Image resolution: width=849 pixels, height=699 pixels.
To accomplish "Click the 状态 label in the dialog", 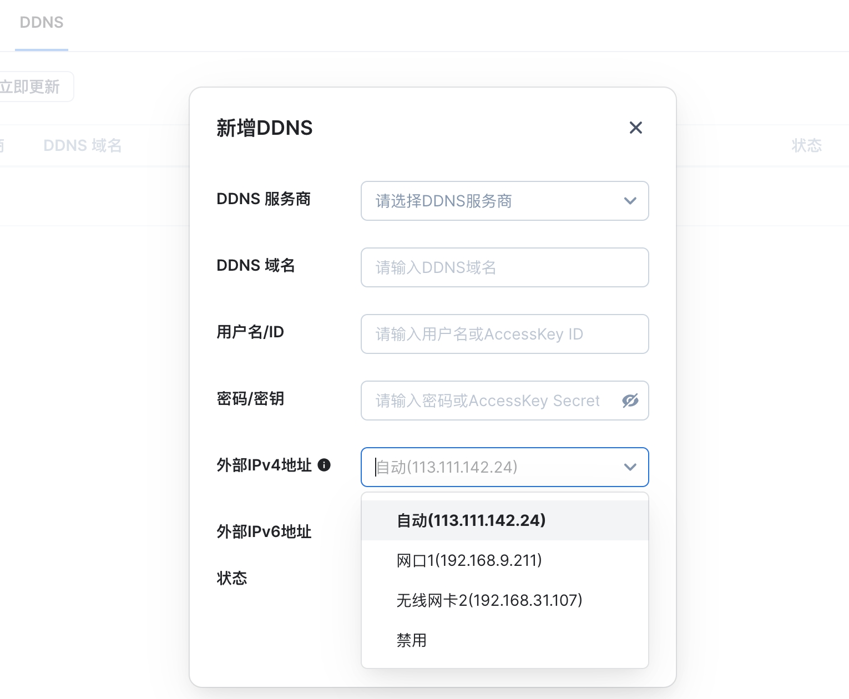I will click(232, 578).
